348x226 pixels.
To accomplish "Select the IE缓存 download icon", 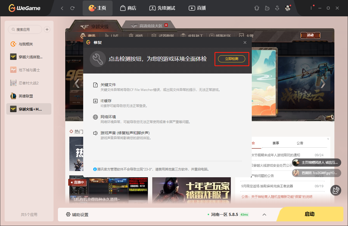I will point(95,101).
